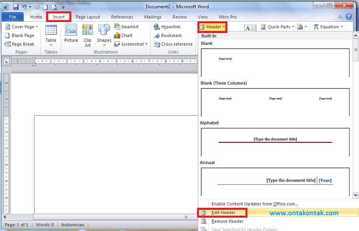Select the Blank header thumbnail
Viewport: 359px width, 231px height.
point(275,63)
